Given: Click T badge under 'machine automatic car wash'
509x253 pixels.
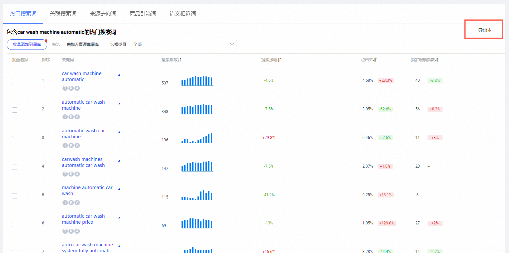Looking at the screenshot, I should (x=65, y=203).
